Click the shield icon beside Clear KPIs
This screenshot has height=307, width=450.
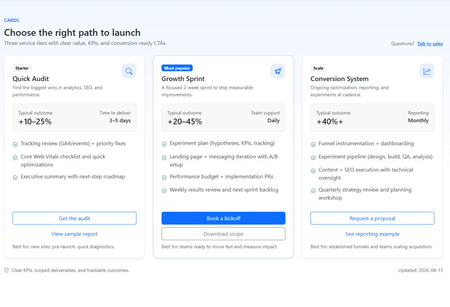click(x=7, y=271)
